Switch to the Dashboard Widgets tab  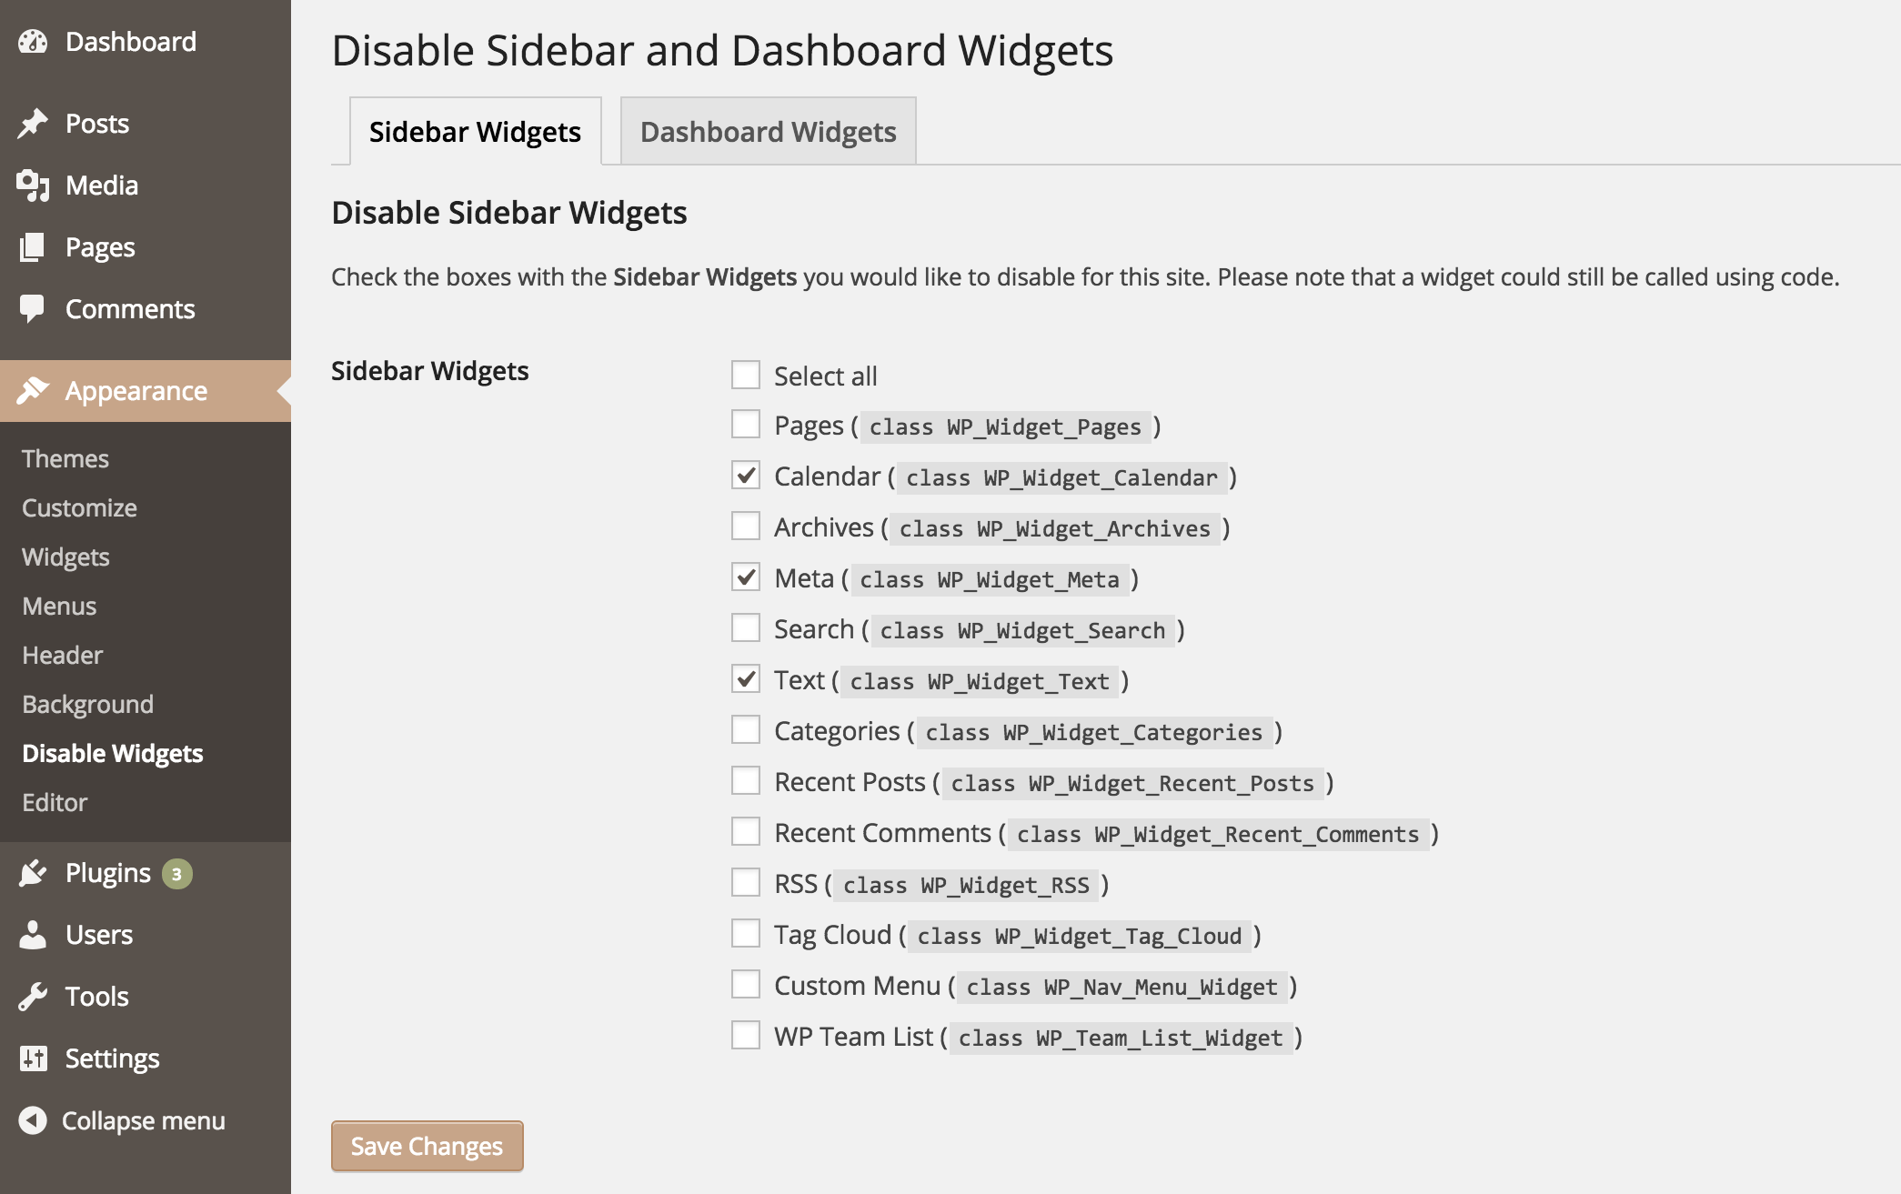pyautogui.click(x=768, y=132)
